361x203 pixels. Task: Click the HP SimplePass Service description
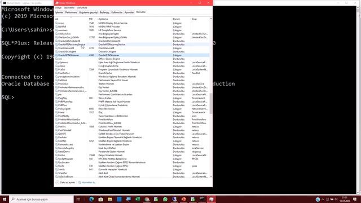tap(109, 30)
